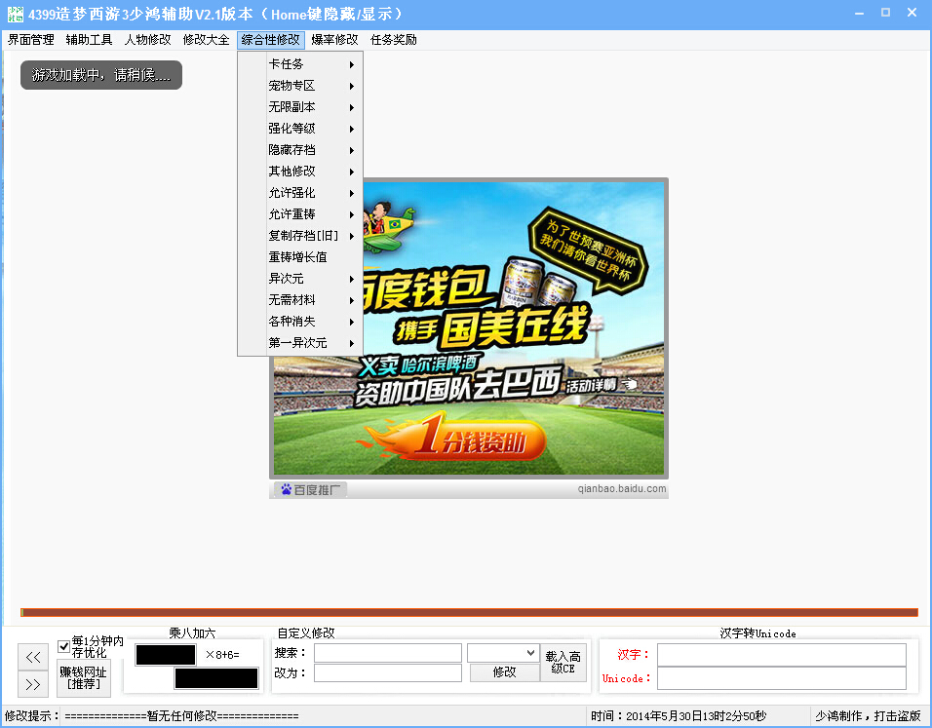Expand the 允许重铸 submenu
932x728 pixels.
(x=300, y=214)
